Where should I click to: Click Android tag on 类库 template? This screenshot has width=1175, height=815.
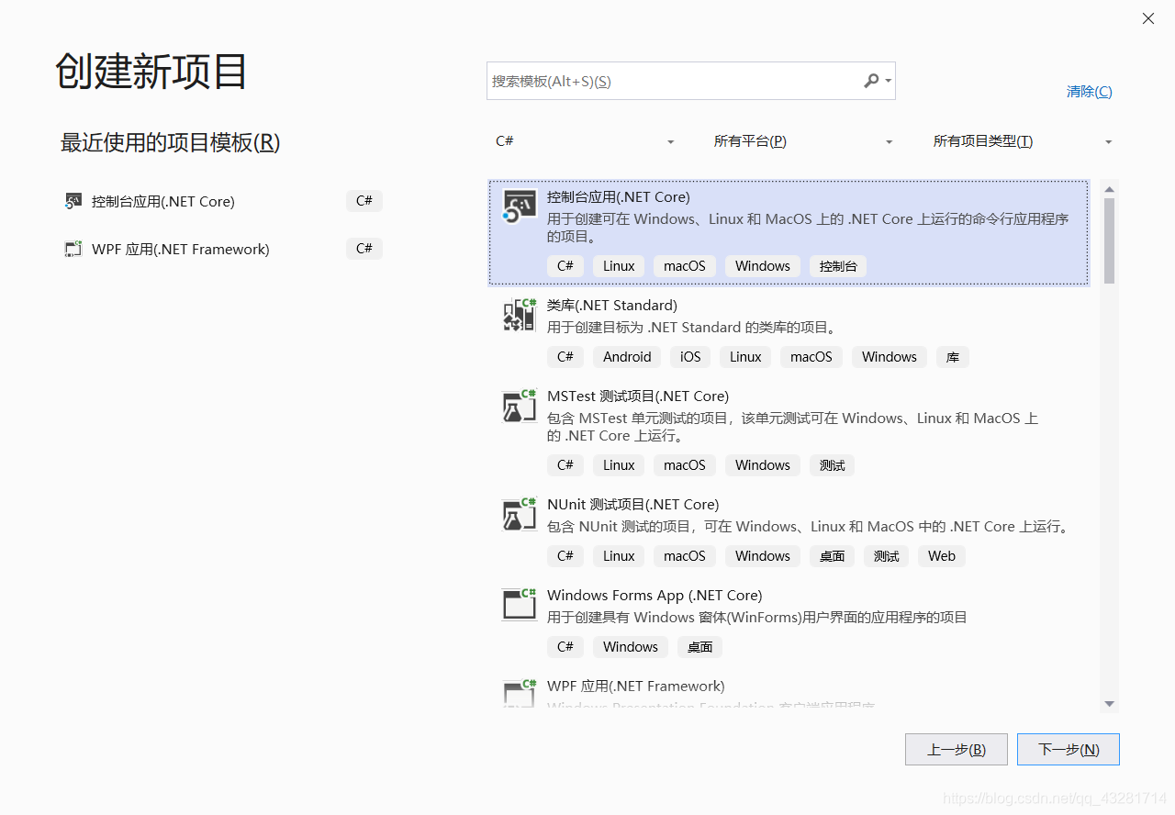(x=627, y=357)
